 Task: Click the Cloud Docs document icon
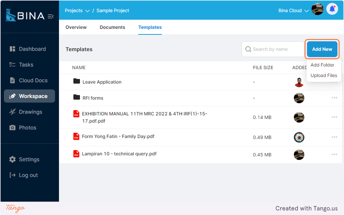coord(12,81)
